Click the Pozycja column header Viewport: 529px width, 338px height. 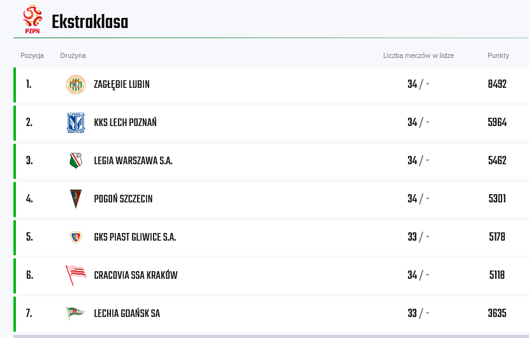click(x=32, y=55)
